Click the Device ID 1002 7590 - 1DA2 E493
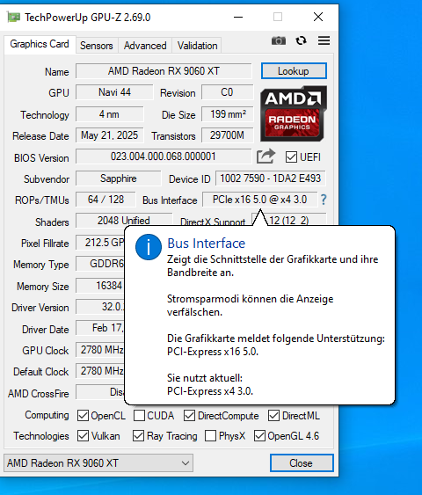The width and height of the screenshot is (422, 495). [x=271, y=178]
